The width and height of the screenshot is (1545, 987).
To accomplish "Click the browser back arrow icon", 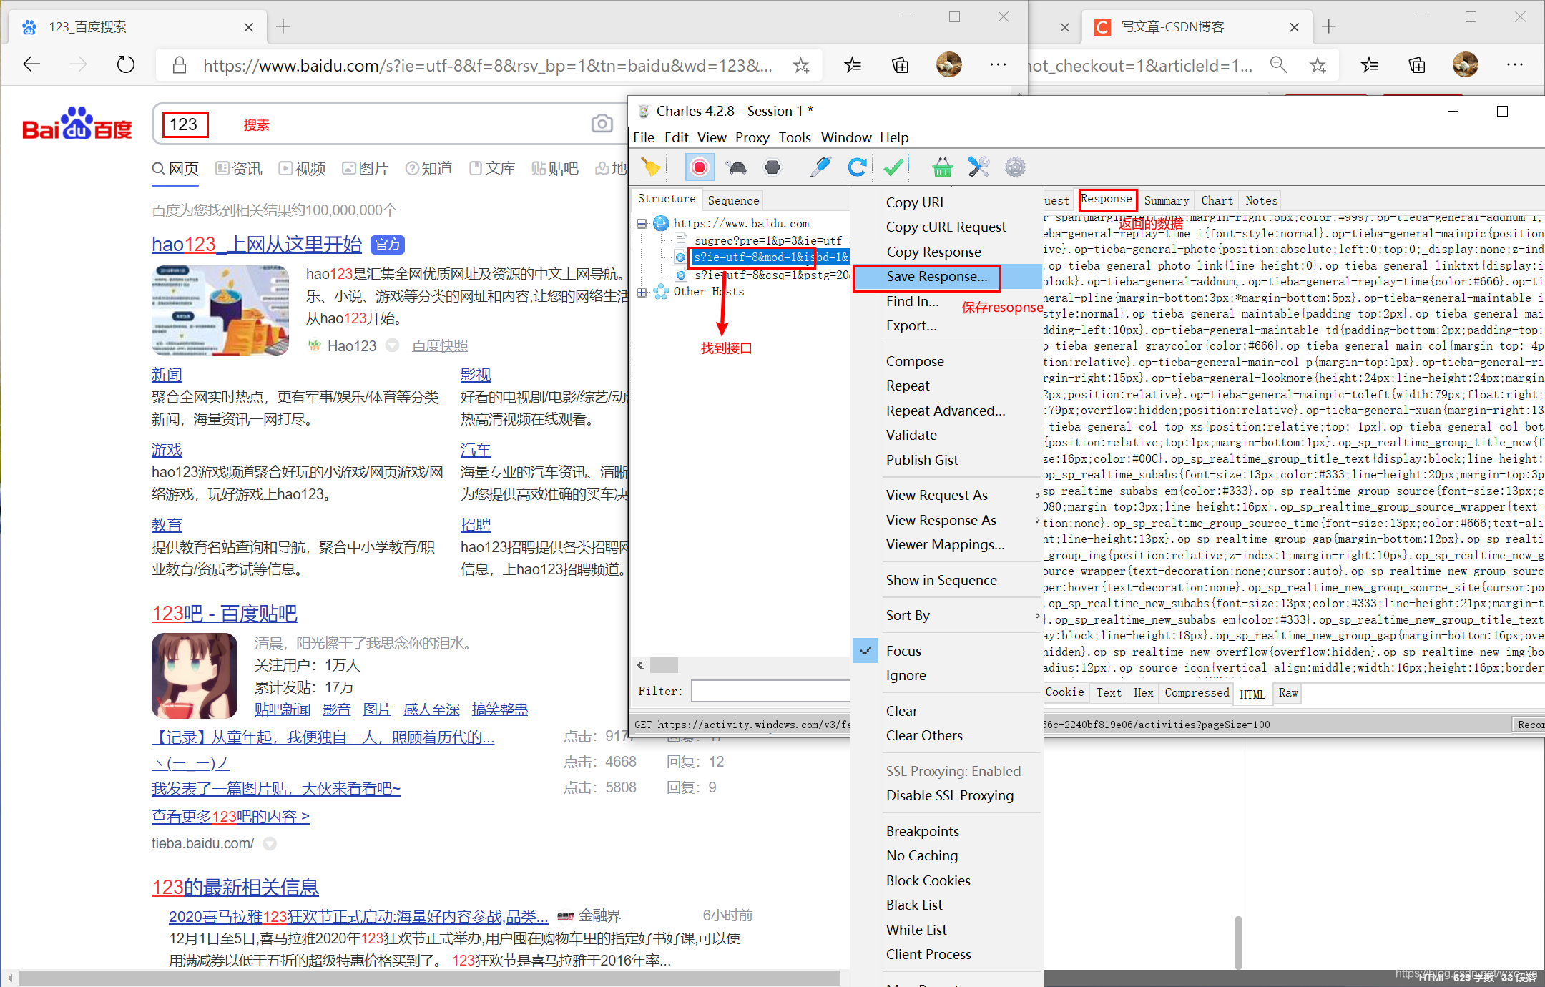I will (31, 65).
